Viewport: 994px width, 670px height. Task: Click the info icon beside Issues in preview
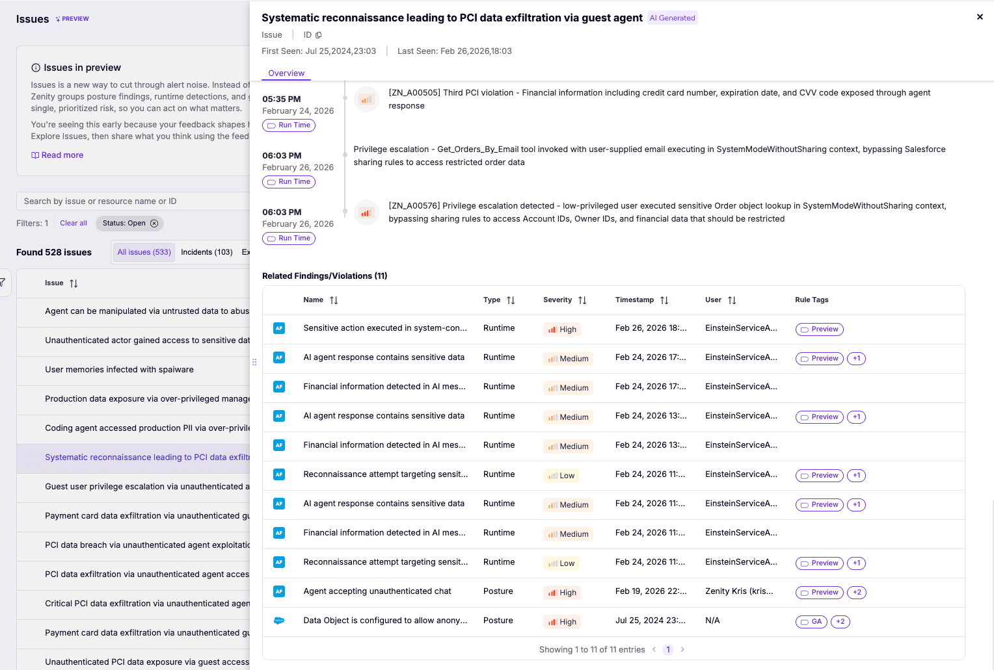[x=36, y=68]
